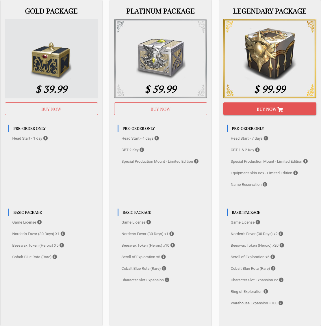Click info icon next to Warehouse Expansion +100

pyautogui.click(x=281, y=303)
